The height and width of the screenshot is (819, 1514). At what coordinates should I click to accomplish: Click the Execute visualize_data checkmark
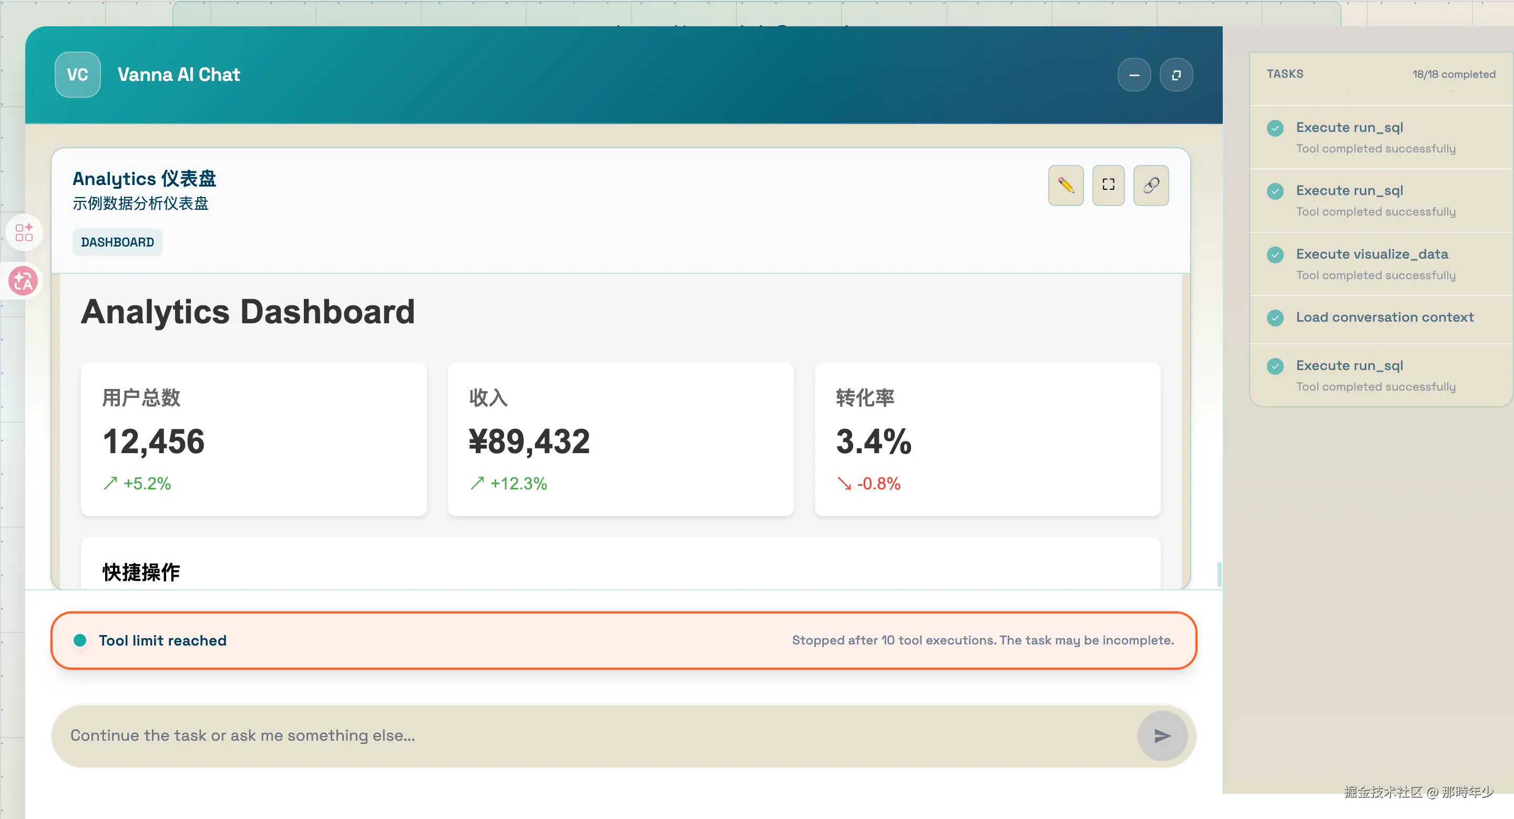coord(1275,255)
